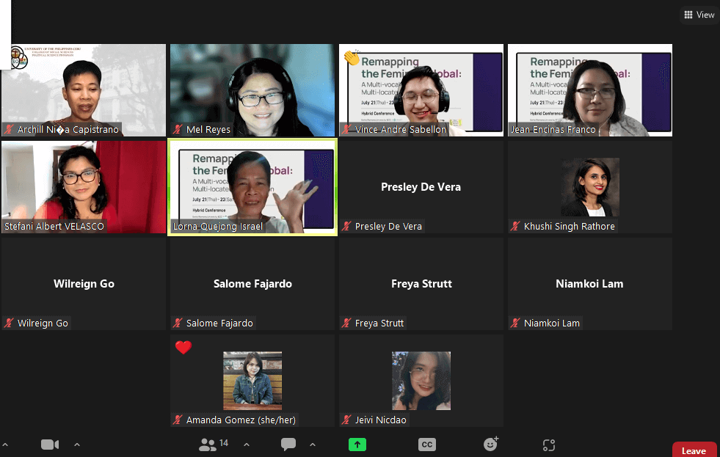Click Khushi Singh Rathore's profile picture
This screenshot has height=457, width=720.
point(590,187)
